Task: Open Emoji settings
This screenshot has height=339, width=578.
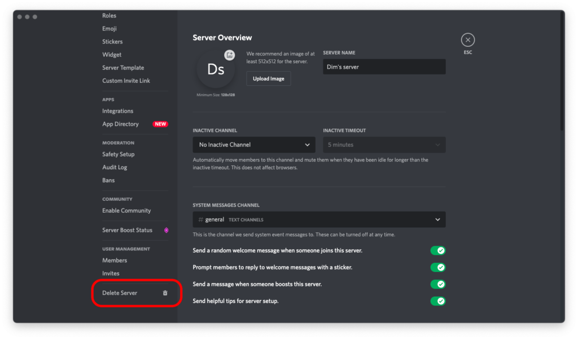Action: (110, 29)
